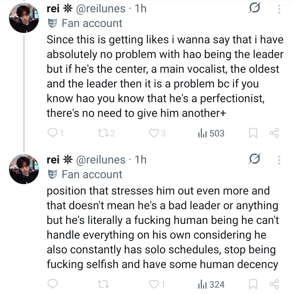Viewport: 294px width, 295px height.
Task: Open rei's profile picture on first tweet
Action: [x=24, y=18]
